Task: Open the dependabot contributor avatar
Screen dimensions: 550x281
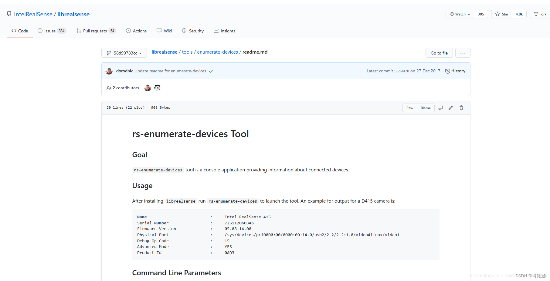Action: click(x=157, y=88)
